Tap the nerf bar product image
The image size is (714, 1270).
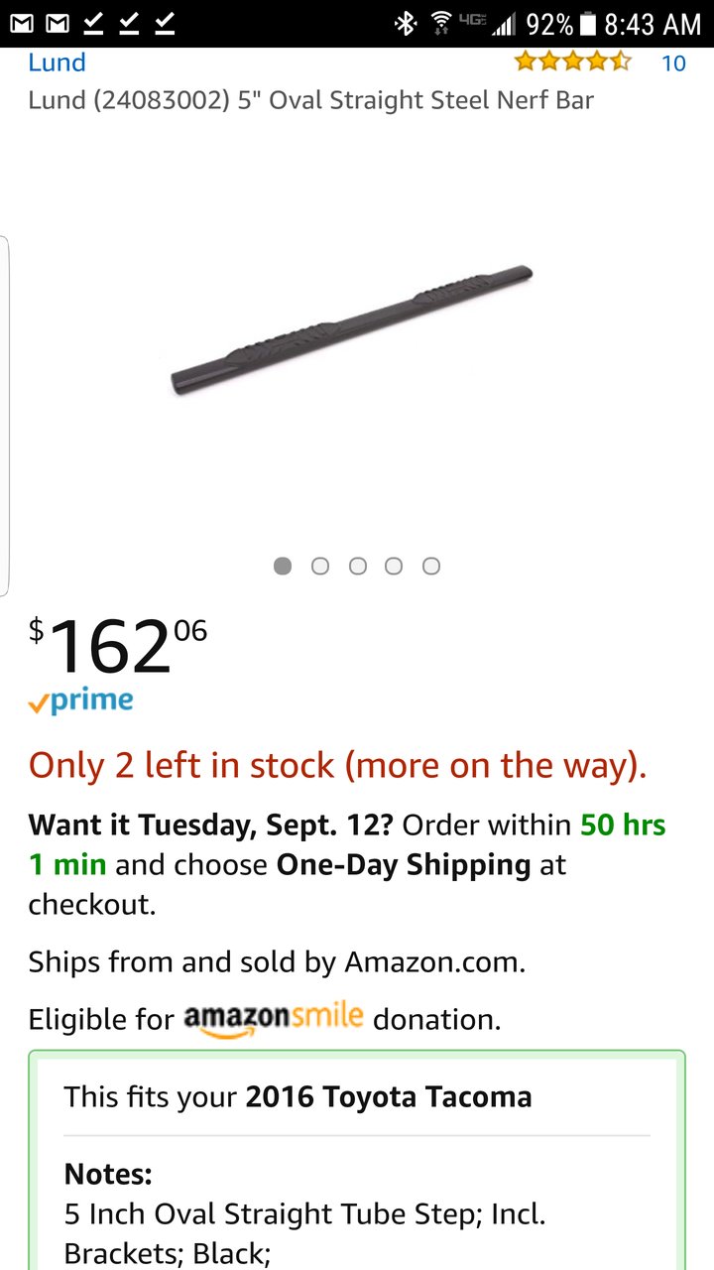(352, 330)
